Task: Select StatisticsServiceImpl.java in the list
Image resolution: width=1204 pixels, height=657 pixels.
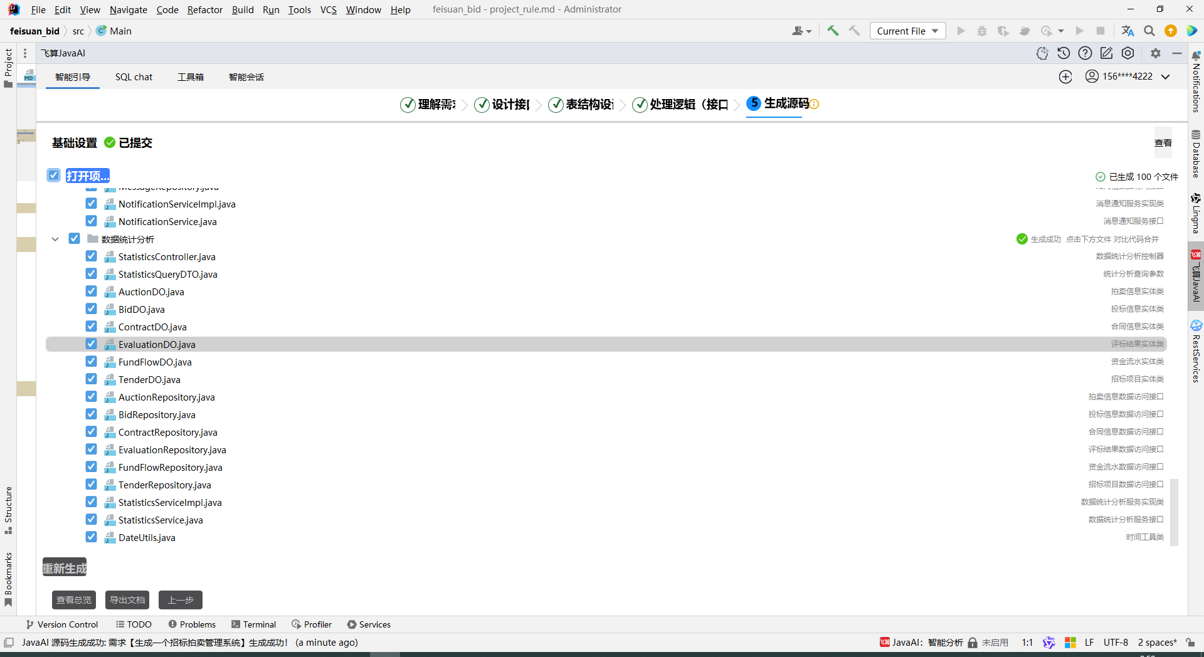Action: click(x=606, y=502)
